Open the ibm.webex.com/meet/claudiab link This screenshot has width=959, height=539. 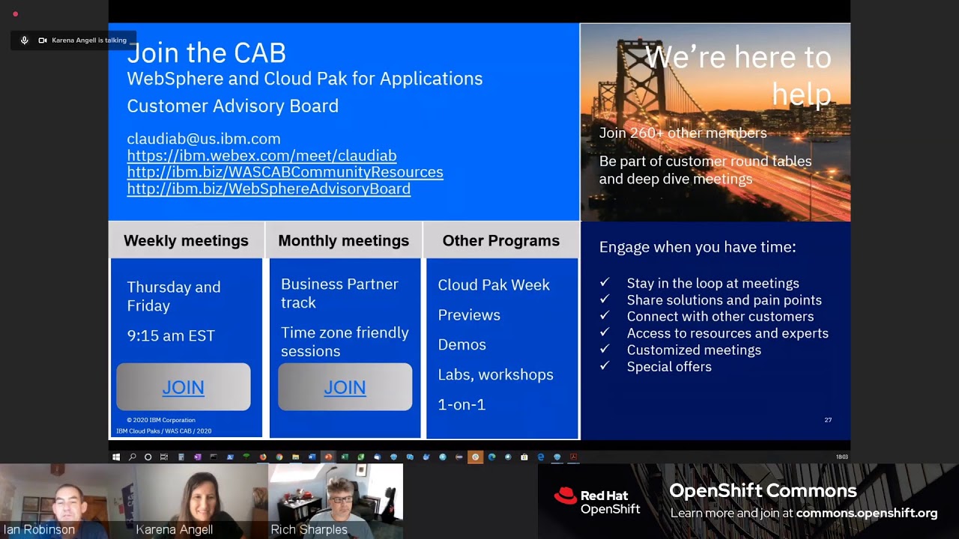point(261,156)
